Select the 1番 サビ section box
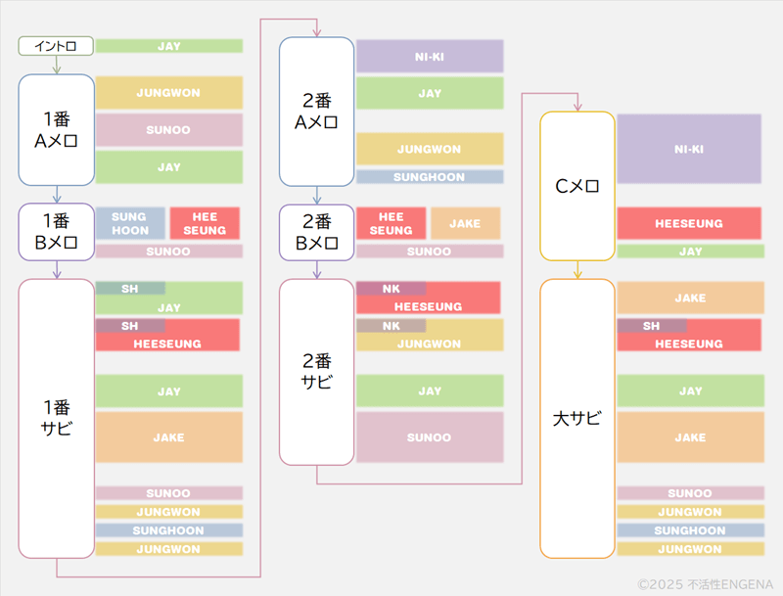Image resolution: width=783 pixels, height=596 pixels. [57, 418]
